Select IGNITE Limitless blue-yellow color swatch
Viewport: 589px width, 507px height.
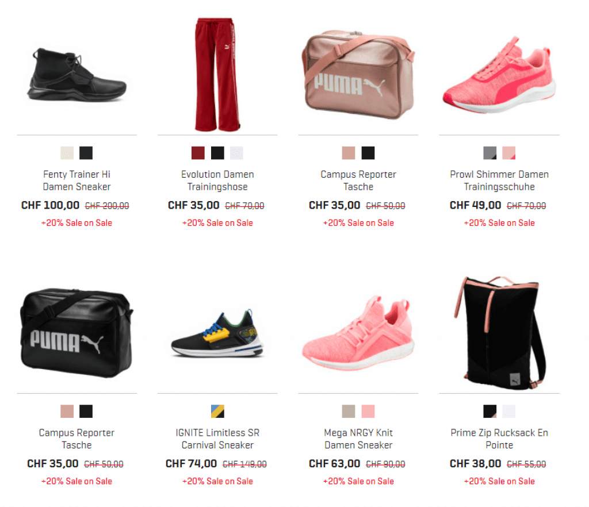tap(217, 412)
